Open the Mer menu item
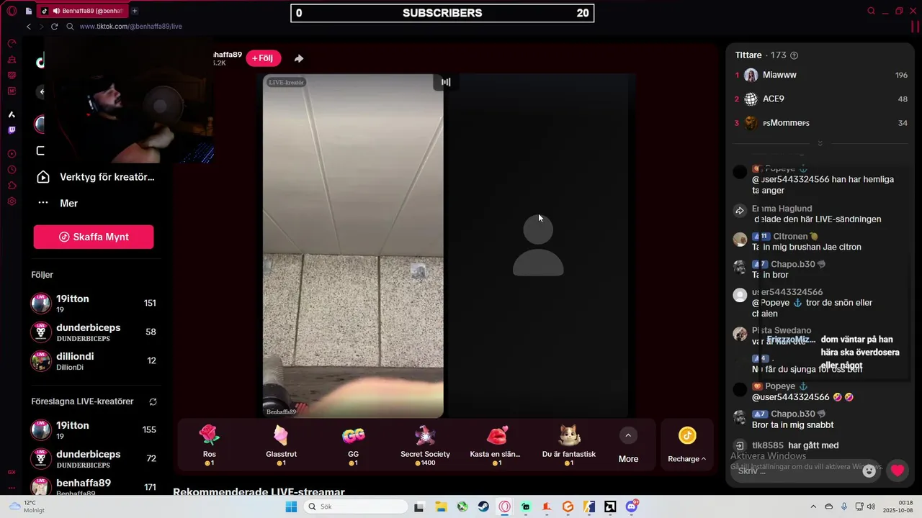The width and height of the screenshot is (922, 518). point(58,203)
